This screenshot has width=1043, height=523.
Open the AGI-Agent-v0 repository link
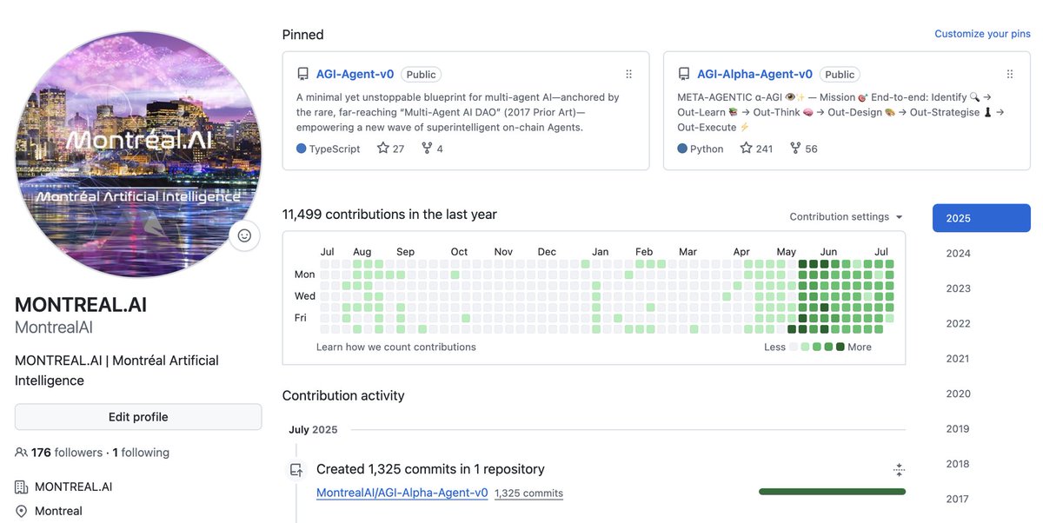(x=355, y=75)
